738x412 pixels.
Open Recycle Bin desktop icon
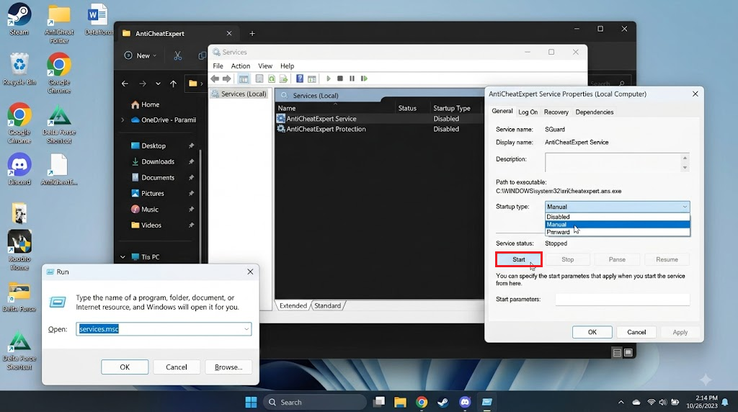(19, 69)
